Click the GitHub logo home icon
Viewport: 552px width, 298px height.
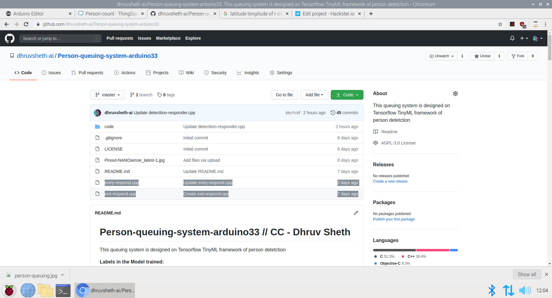coord(10,38)
